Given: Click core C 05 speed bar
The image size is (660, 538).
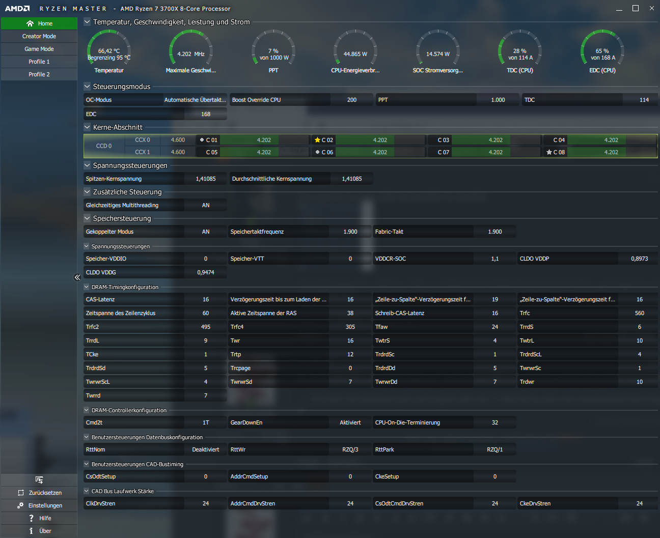Looking at the screenshot, I should click(264, 152).
